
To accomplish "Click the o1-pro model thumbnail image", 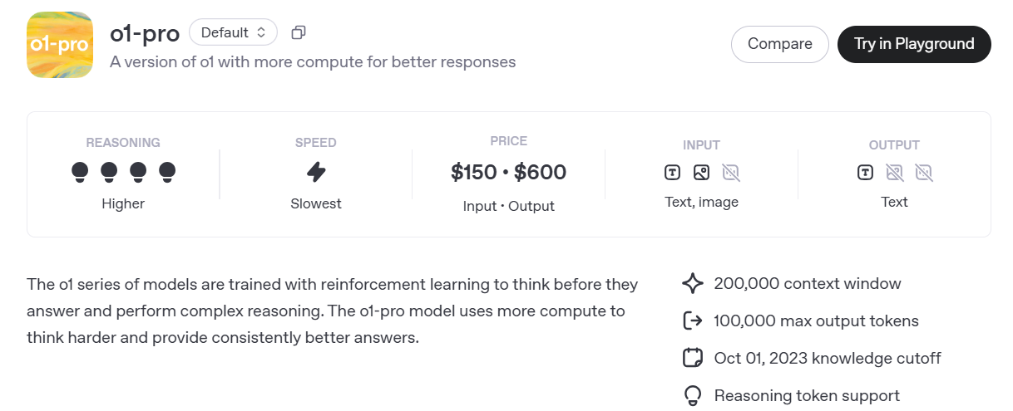I will tap(60, 45).
